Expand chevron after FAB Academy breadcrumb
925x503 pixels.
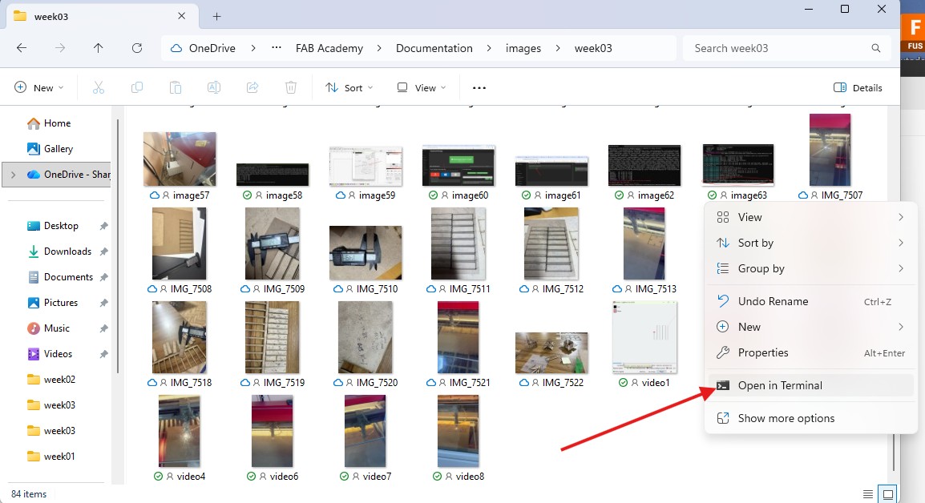[x=378, y=48]
